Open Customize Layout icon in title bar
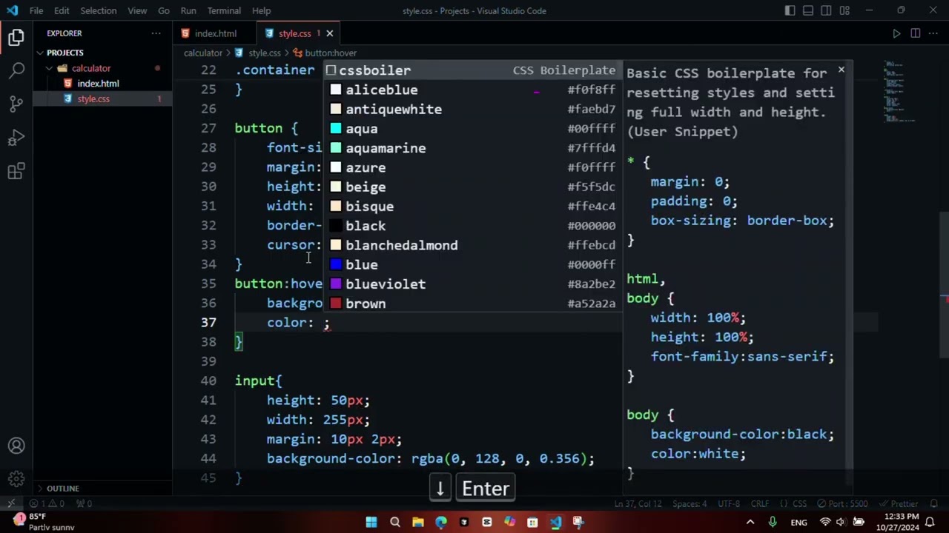 coord(844,10)
